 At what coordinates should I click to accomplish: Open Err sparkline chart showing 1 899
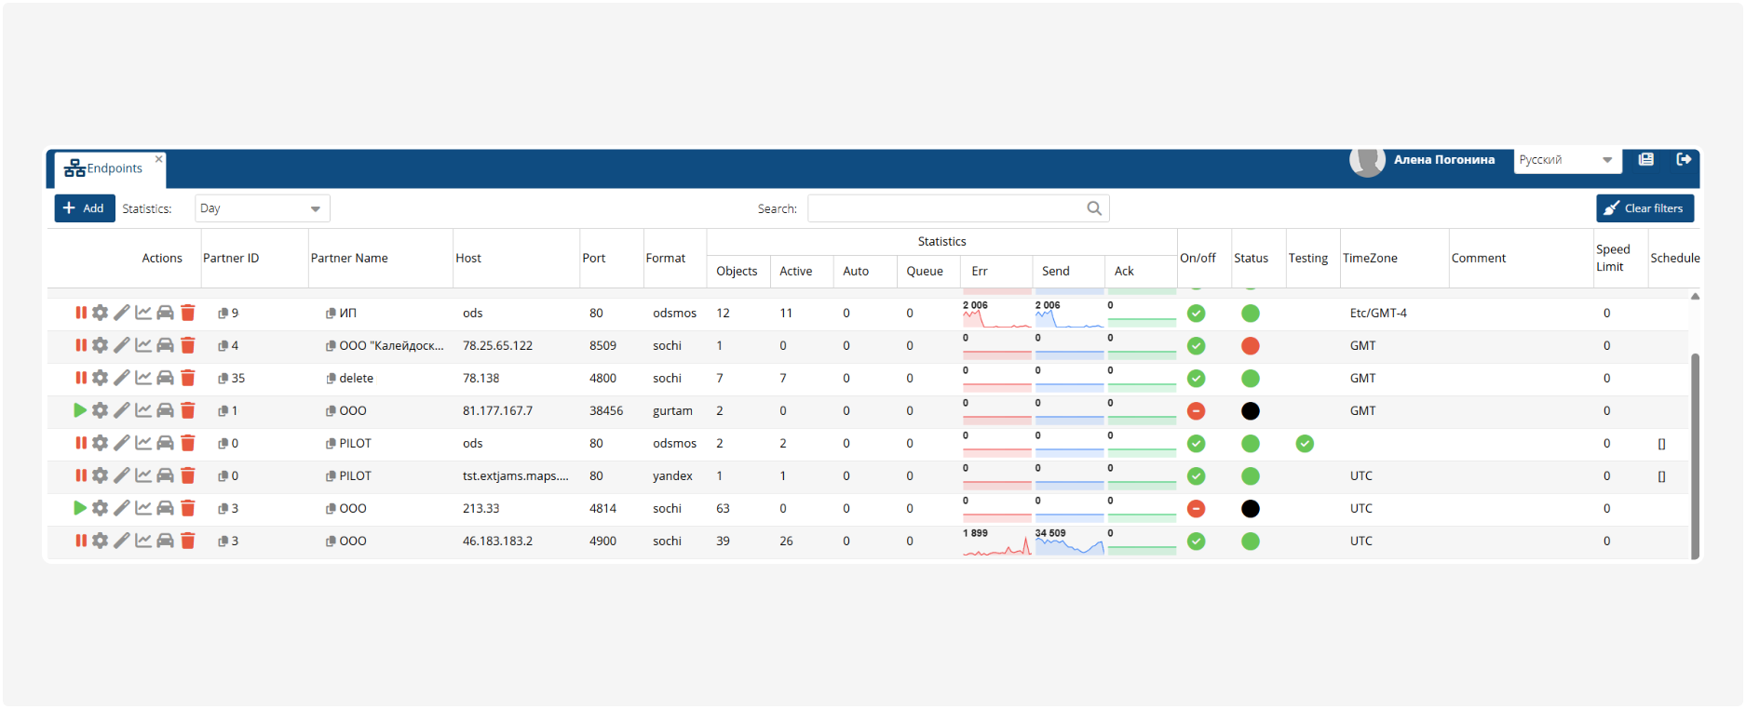tap(996, 542)
